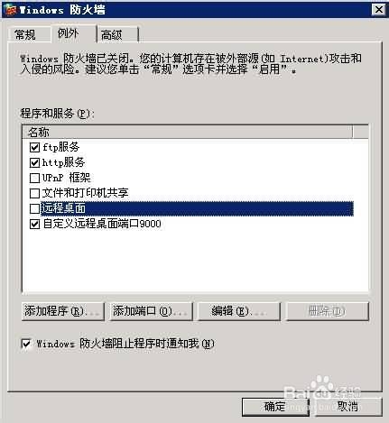Uncheck the ftp服务 checkbox
The width and height of the screenshot is (389, 423).
[x=34, y=147]
